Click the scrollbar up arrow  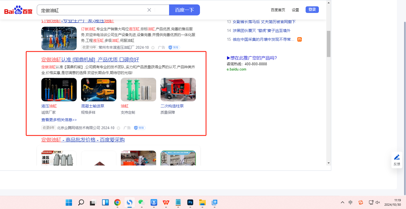pos(328,3)
